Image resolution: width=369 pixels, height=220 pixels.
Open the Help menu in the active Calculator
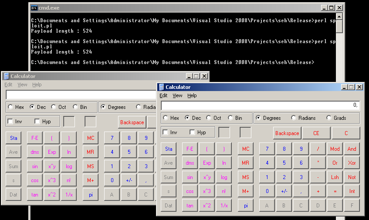click(x=192, y=95)
